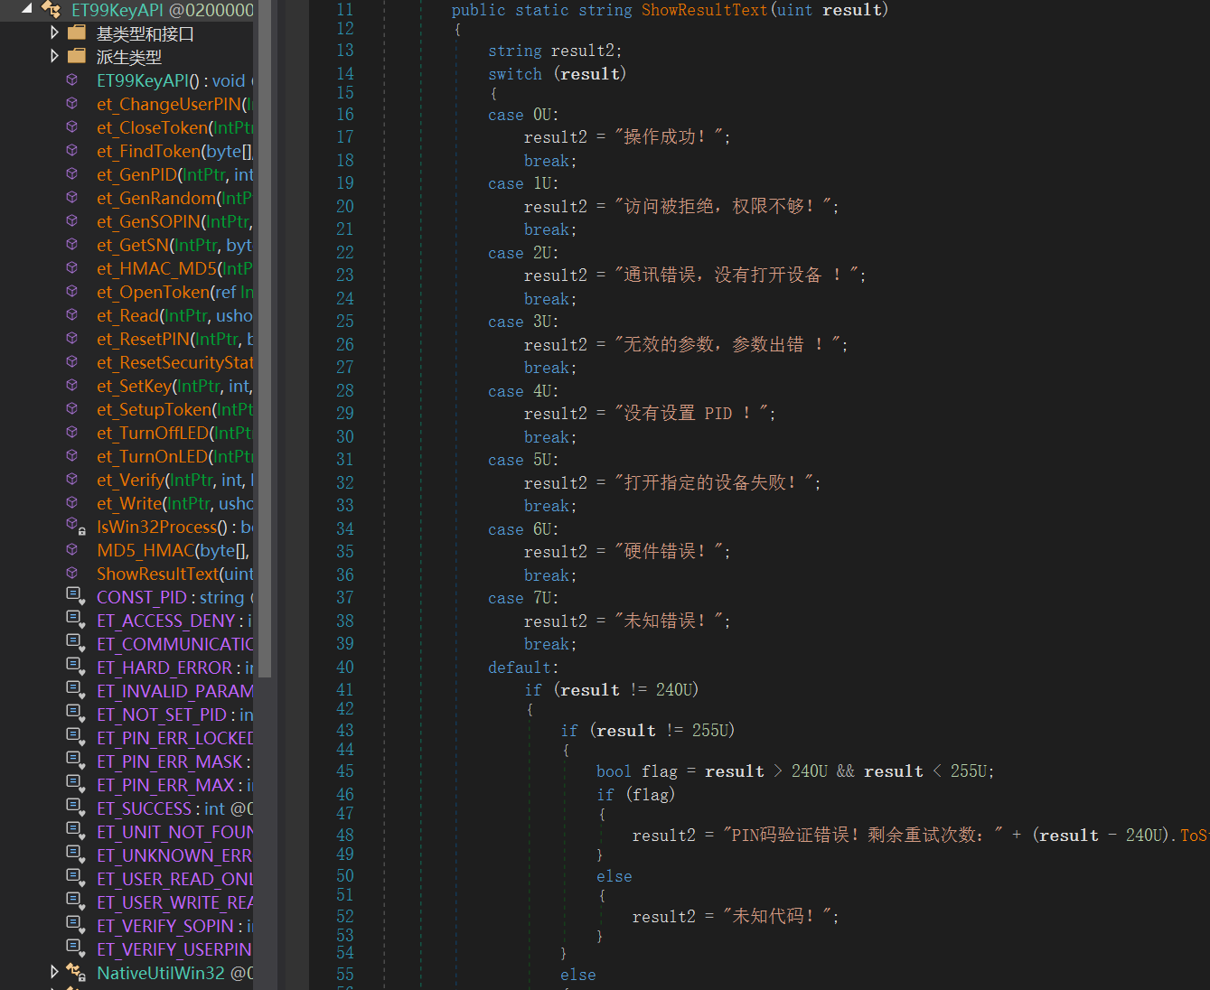Screen dimensions: 1210x990
Task: Click method icon beside et_Verify
Action: click(x=72, y=479)
